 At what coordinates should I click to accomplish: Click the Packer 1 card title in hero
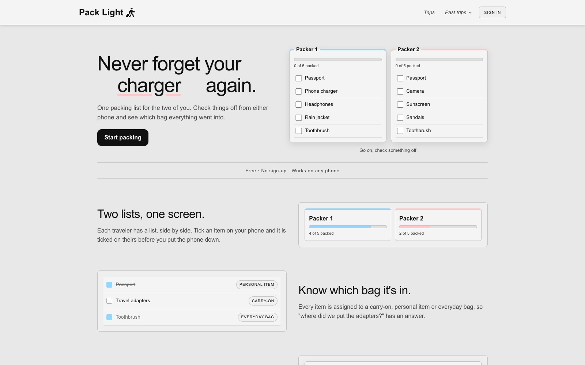307,49
